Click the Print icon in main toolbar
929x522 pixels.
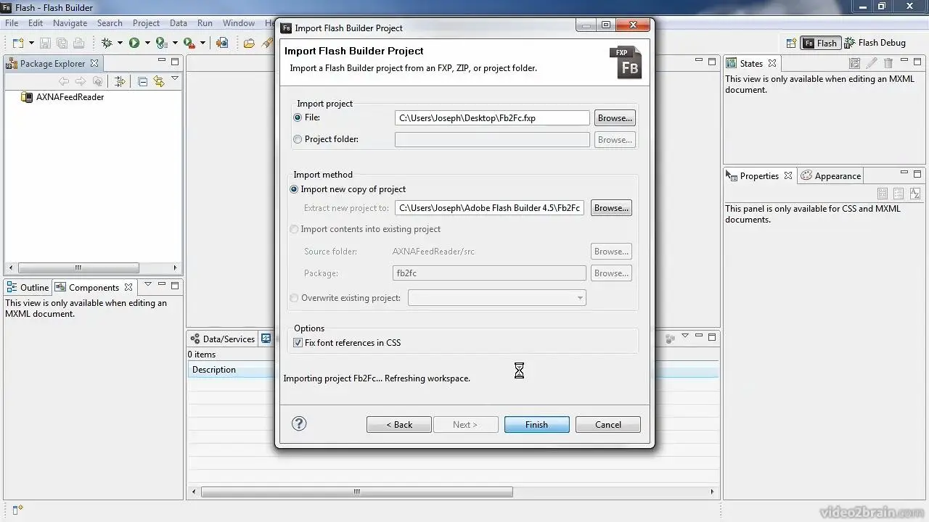point(78,43)
